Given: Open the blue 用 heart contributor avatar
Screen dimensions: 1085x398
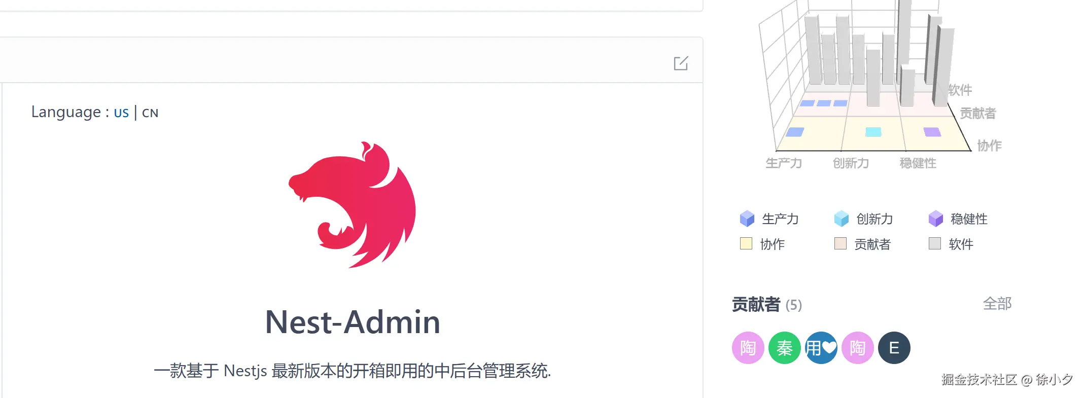Looking at the screenshot, I should point(821,348).
